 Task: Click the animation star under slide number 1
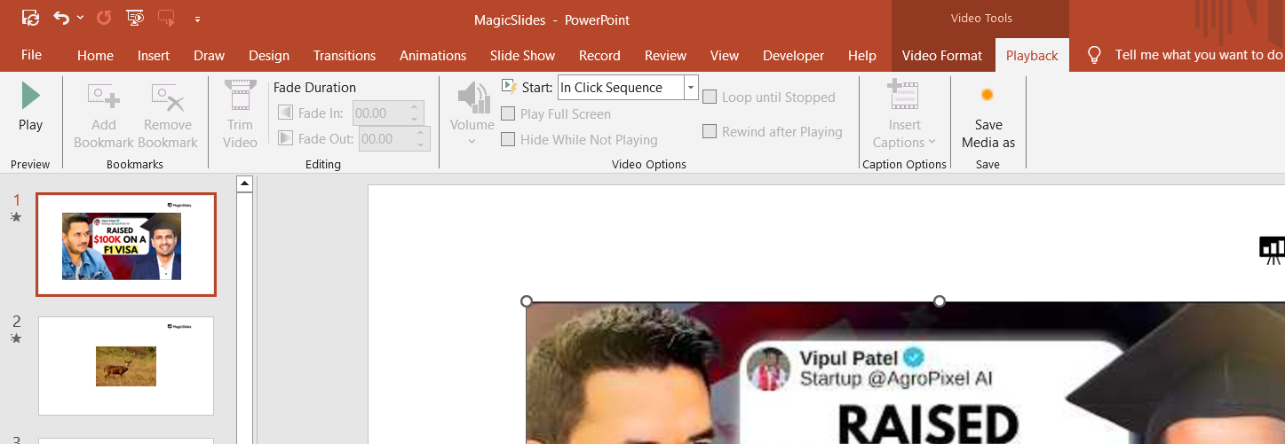[16, 217]
